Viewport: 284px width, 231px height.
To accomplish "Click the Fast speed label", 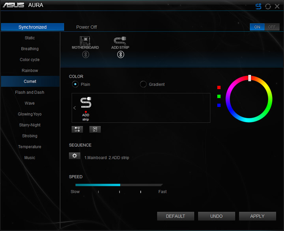I will point(162,192).
